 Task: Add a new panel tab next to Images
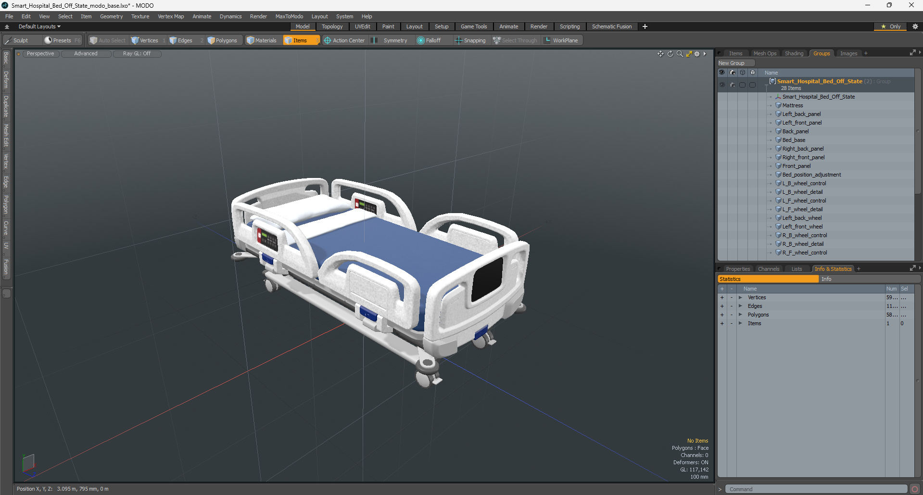[x=866, y=53]
